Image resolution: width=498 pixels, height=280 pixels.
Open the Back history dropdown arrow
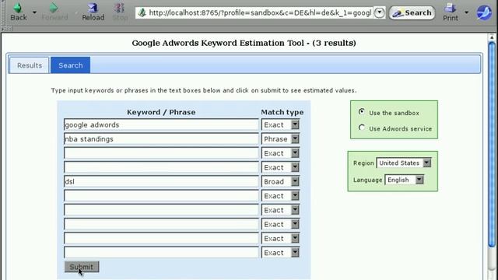coord(34,12)
